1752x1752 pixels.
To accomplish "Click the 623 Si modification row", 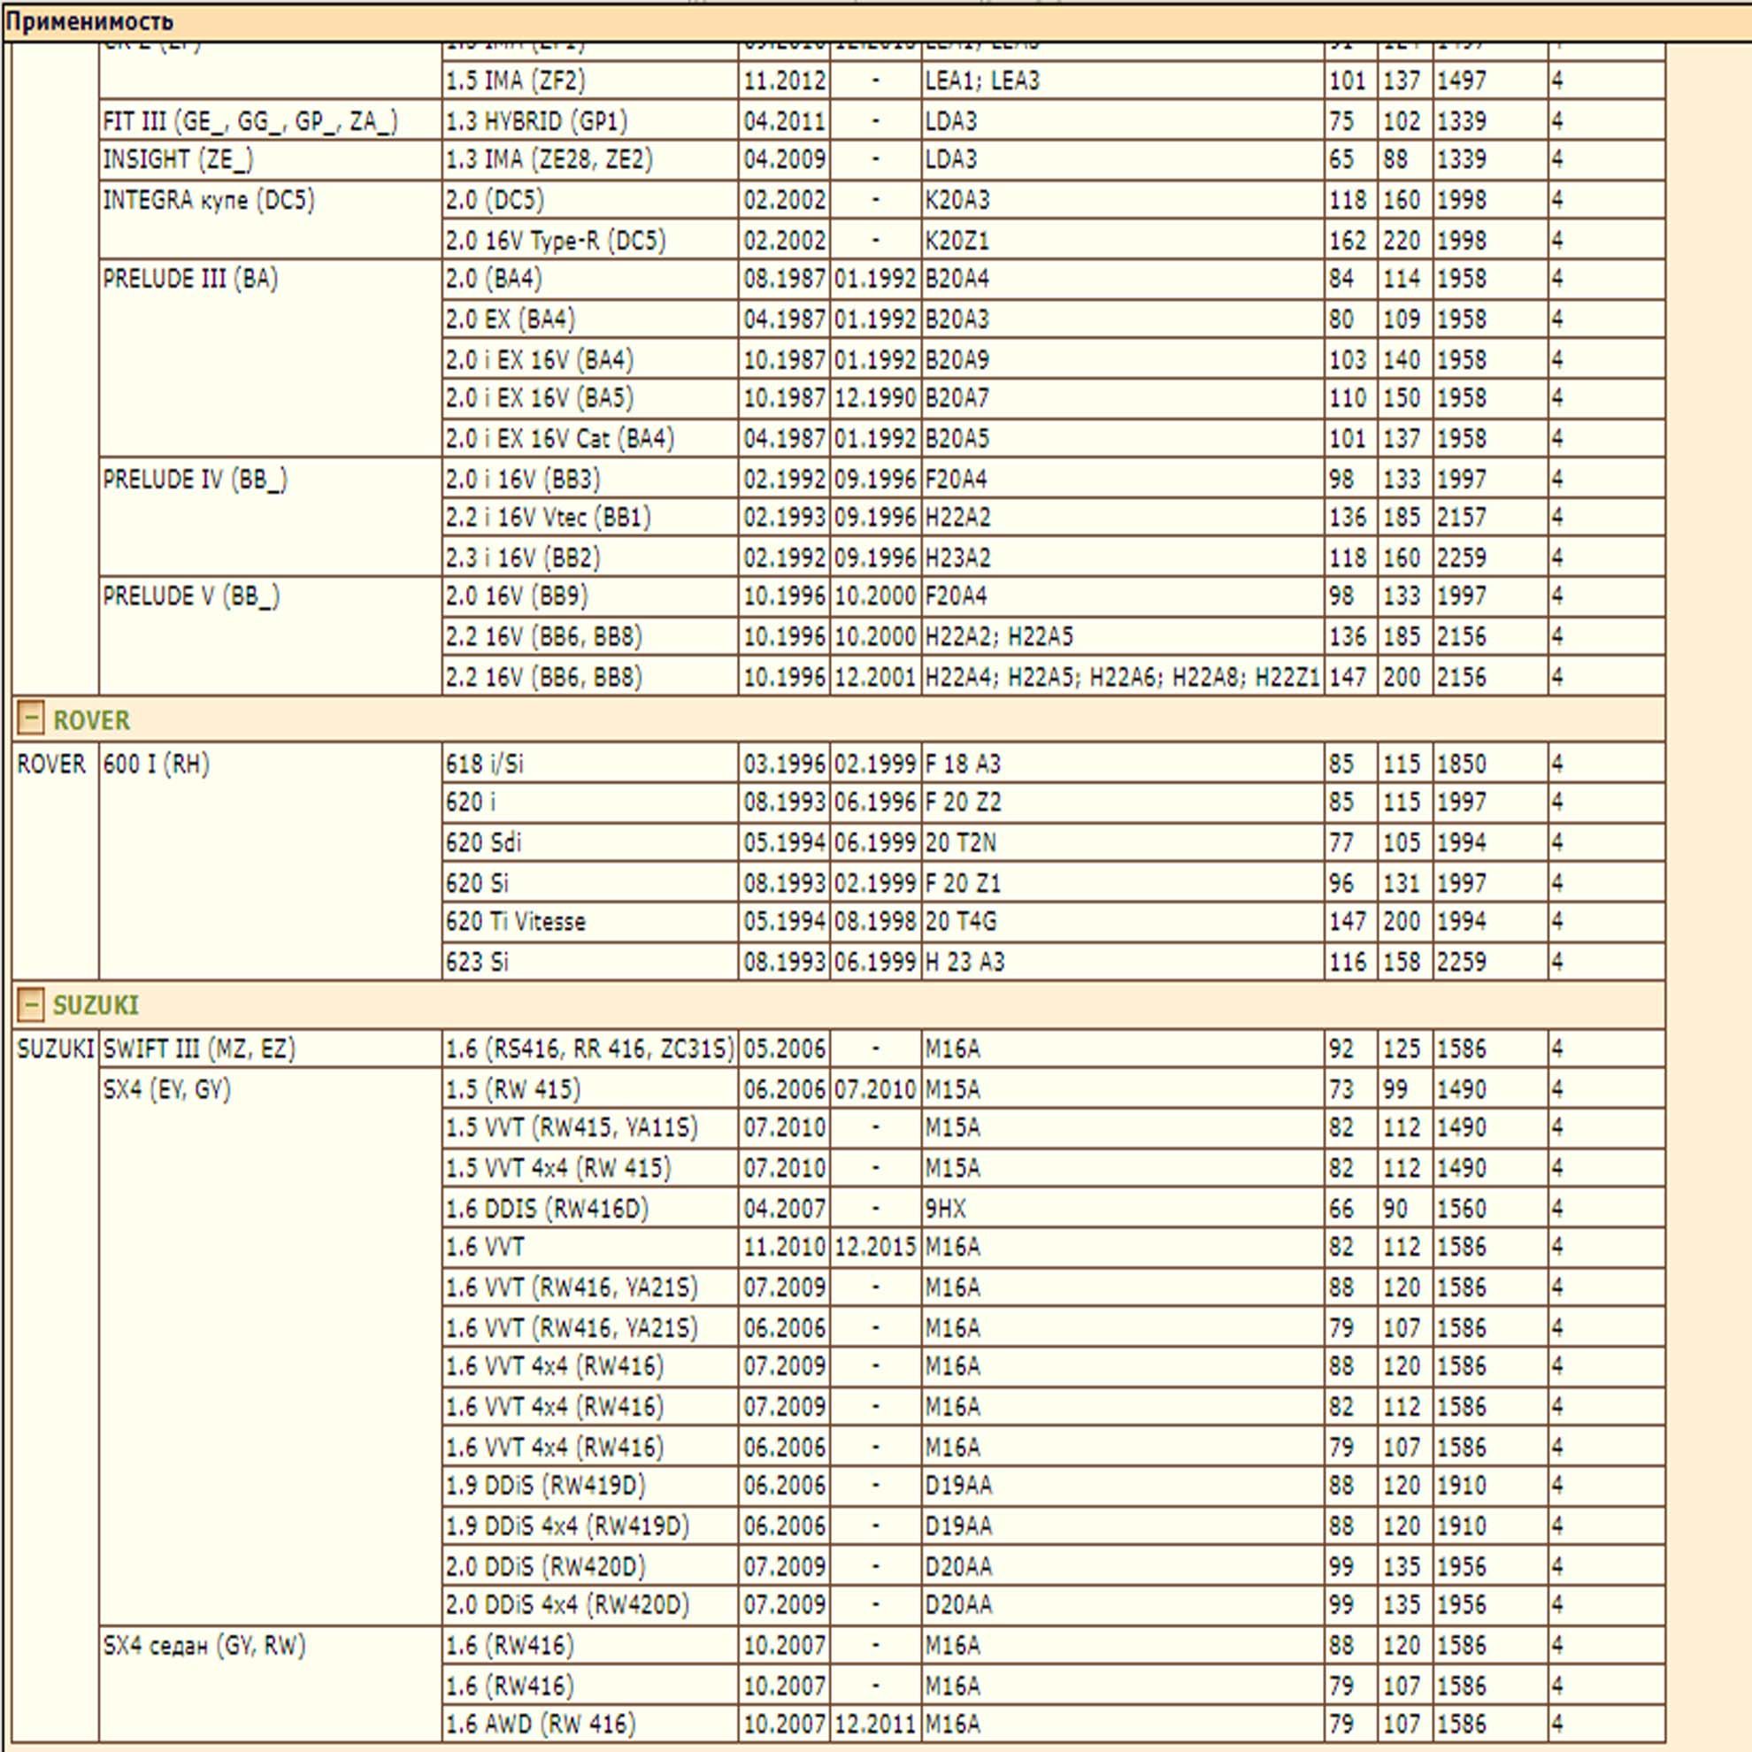I will [x=1054, y=961].
